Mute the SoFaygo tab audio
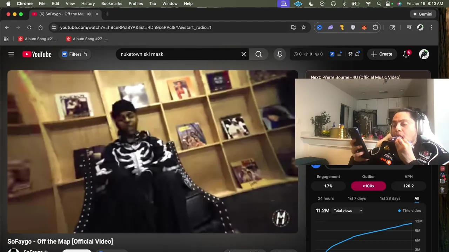This screenshot has height=252, width=449. point(89,14)
